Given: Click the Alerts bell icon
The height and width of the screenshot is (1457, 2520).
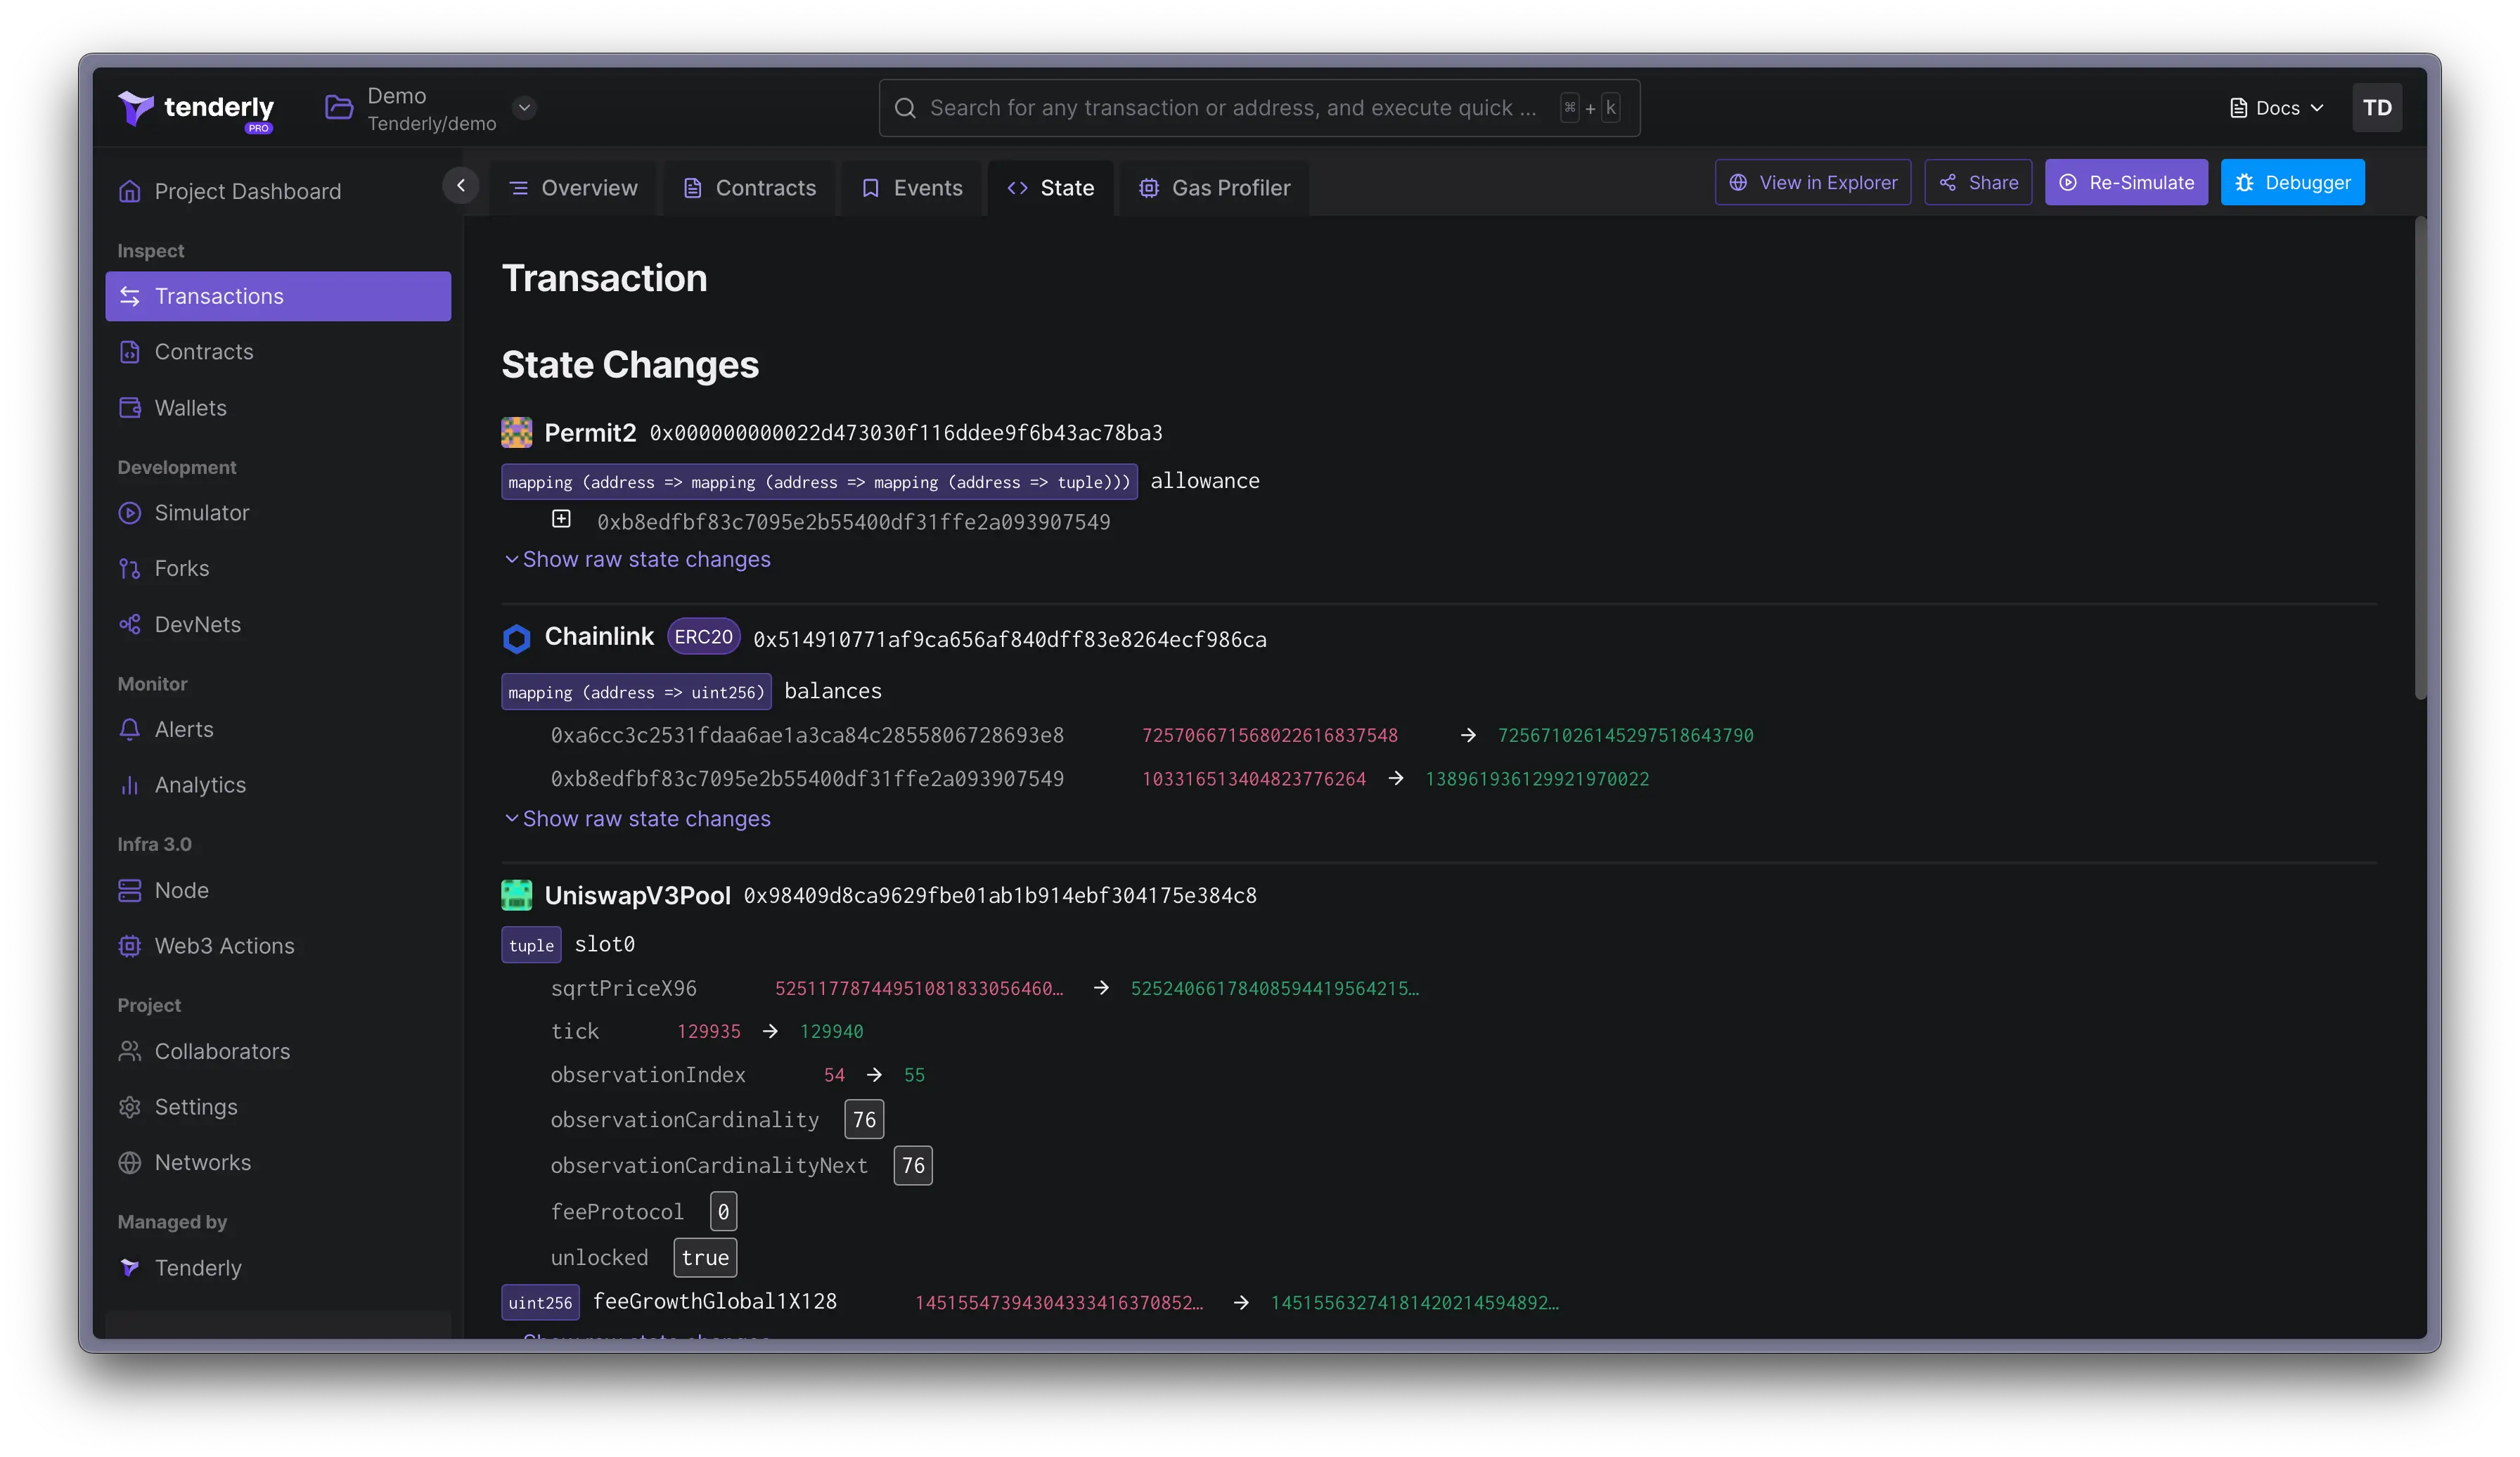Looking at the screenshot, I should (x=130, y=729).
